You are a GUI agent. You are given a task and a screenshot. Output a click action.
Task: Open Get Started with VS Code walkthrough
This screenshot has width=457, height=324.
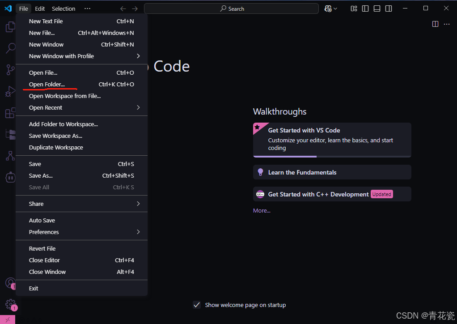click(332, 140)
